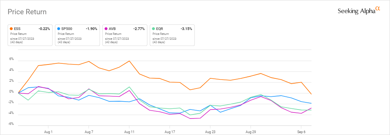Click the ESS -0.22% return value
Image resolution: width=390 pixels, height=135 pixels.
(44, 29)
